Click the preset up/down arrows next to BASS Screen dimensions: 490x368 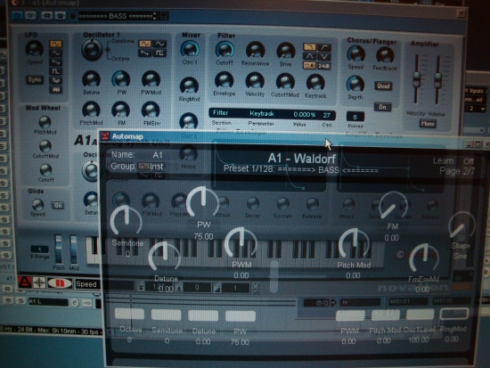pyautogui.click(x=155, y=16)
